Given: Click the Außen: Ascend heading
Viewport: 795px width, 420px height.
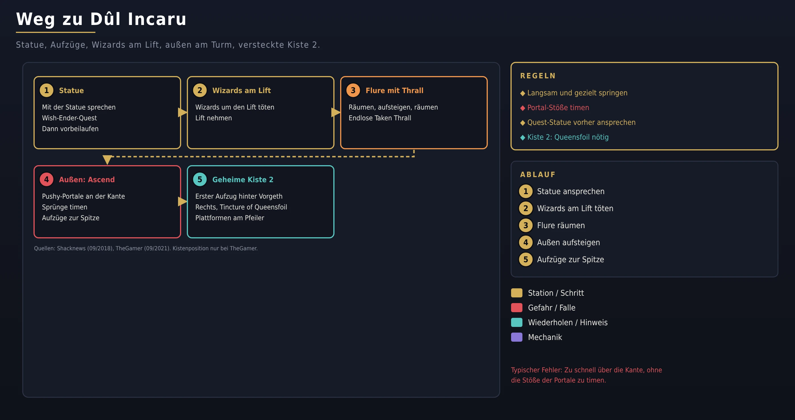Looking at the screenshot, I should click(x=87, y=179).
